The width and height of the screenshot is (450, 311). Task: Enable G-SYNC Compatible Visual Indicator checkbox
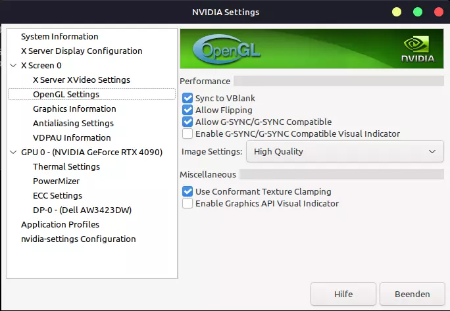coord(187,133)
